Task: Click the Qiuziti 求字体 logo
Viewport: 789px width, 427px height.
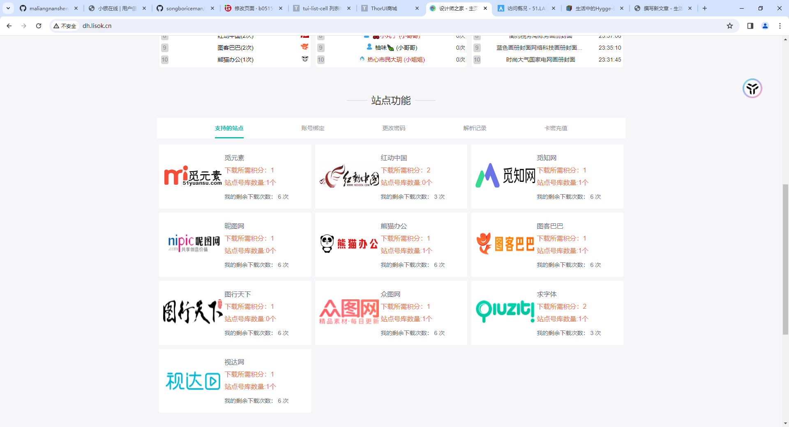Action: [505, 311]
